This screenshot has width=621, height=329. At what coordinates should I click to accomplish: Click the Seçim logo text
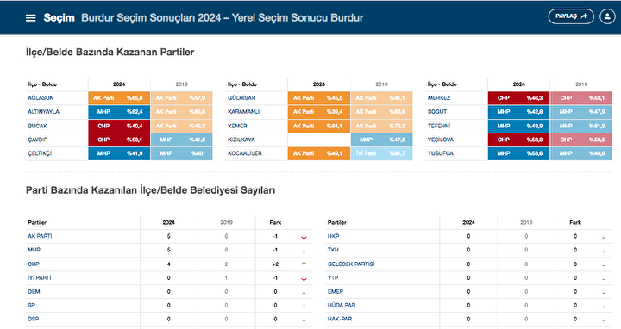(59, 18)
